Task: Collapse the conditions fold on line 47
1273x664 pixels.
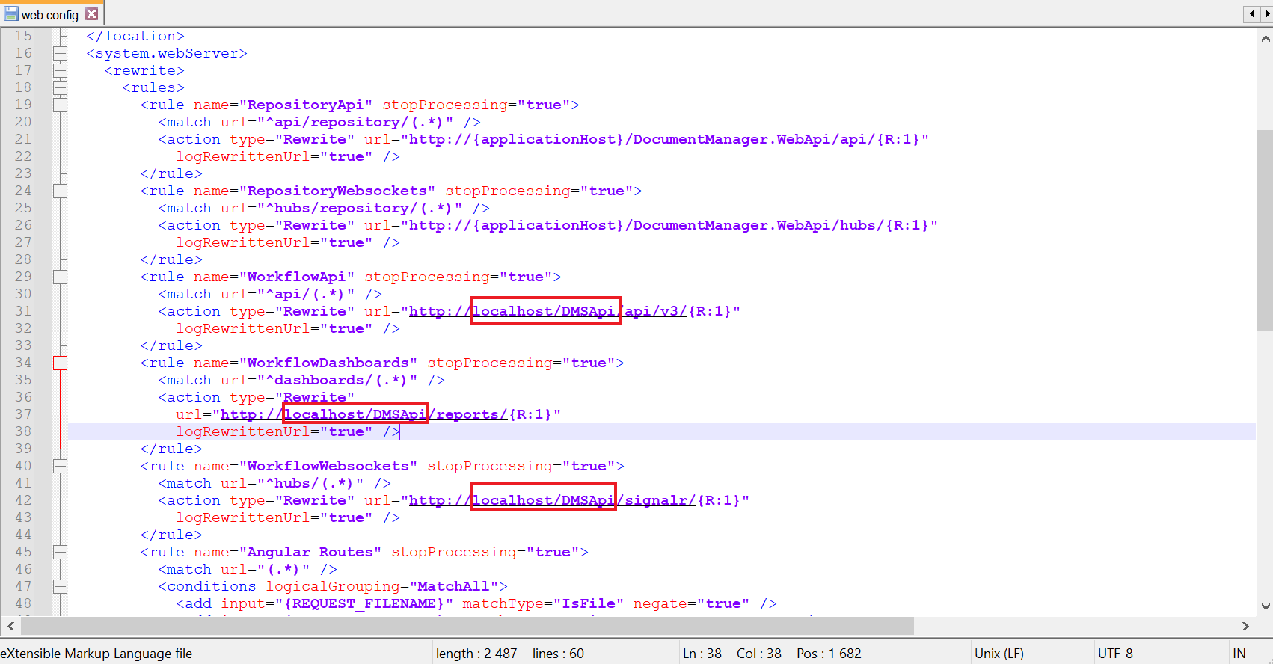Action: (x=60, y=586)
